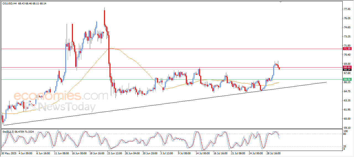Click the 64.75 price axis label
Screen dimensions: 354x157
(347, 91)
